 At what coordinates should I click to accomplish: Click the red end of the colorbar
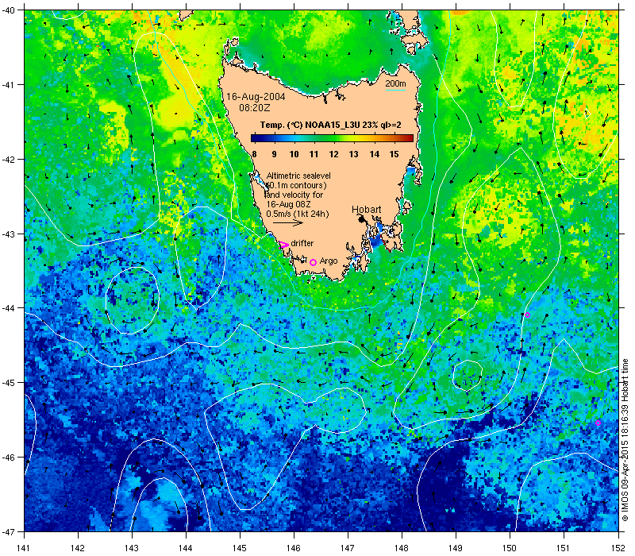pyautogui.click(x=410, y=138)
